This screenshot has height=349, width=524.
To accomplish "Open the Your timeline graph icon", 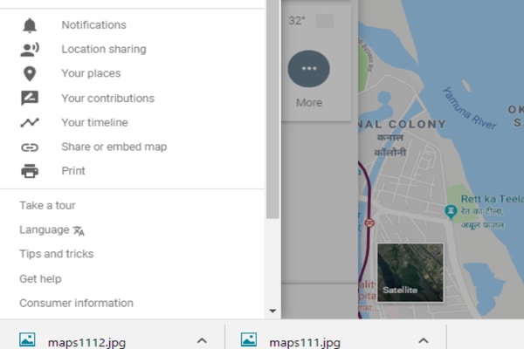I will (x=30, y=122).
